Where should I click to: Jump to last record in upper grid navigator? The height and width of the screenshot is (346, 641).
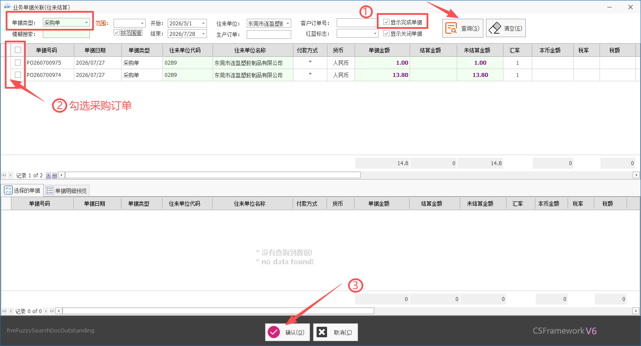click(x=55, y=175)
